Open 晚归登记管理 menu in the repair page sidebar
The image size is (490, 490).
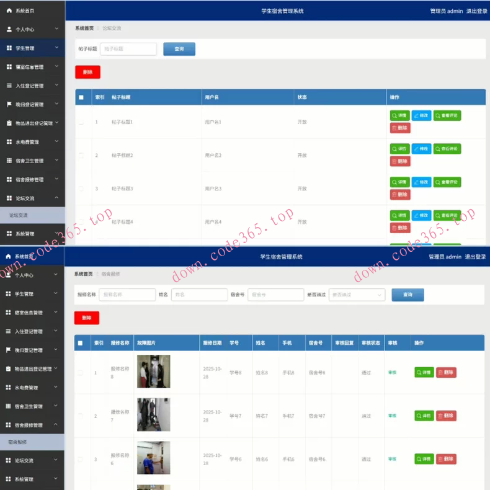(x=32, y=350)
